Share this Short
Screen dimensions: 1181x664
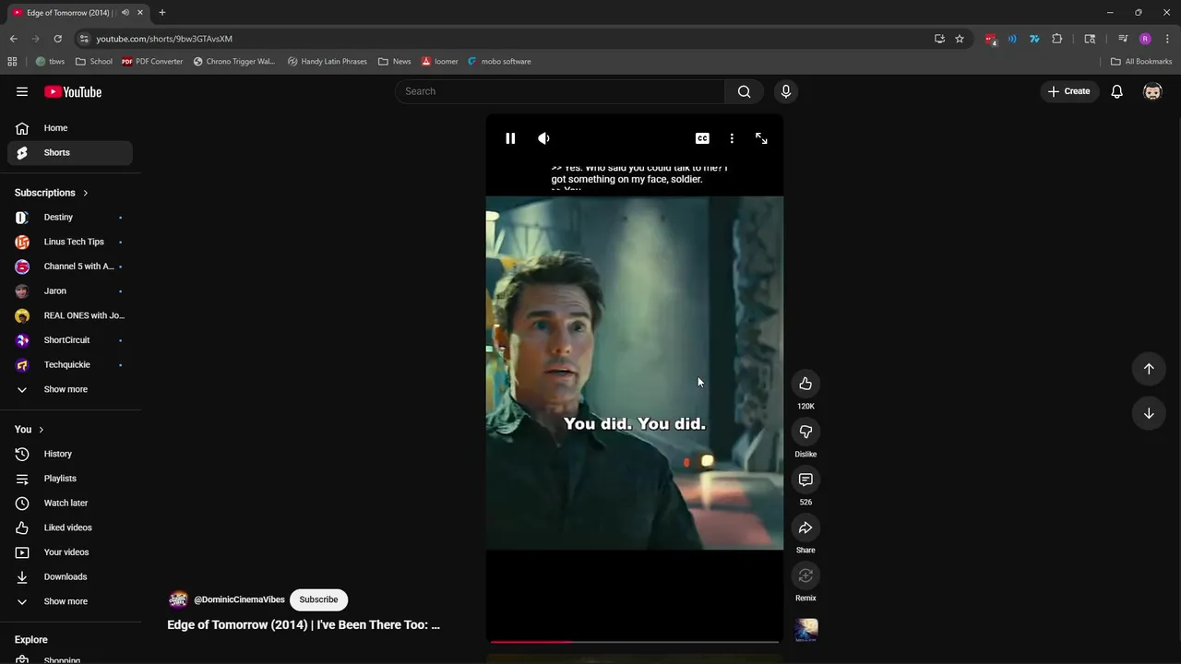tap(805, 528)
